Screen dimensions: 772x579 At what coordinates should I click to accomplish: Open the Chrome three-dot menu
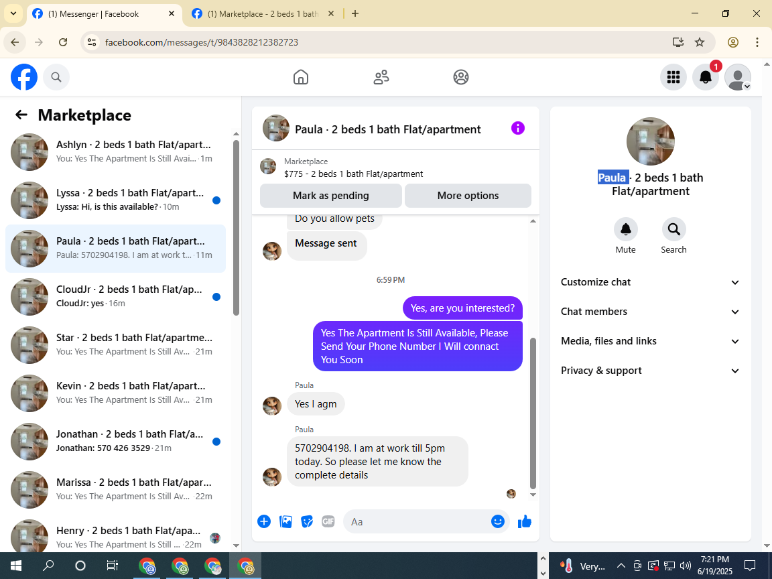pyautogui.click(x=757, y=42)
